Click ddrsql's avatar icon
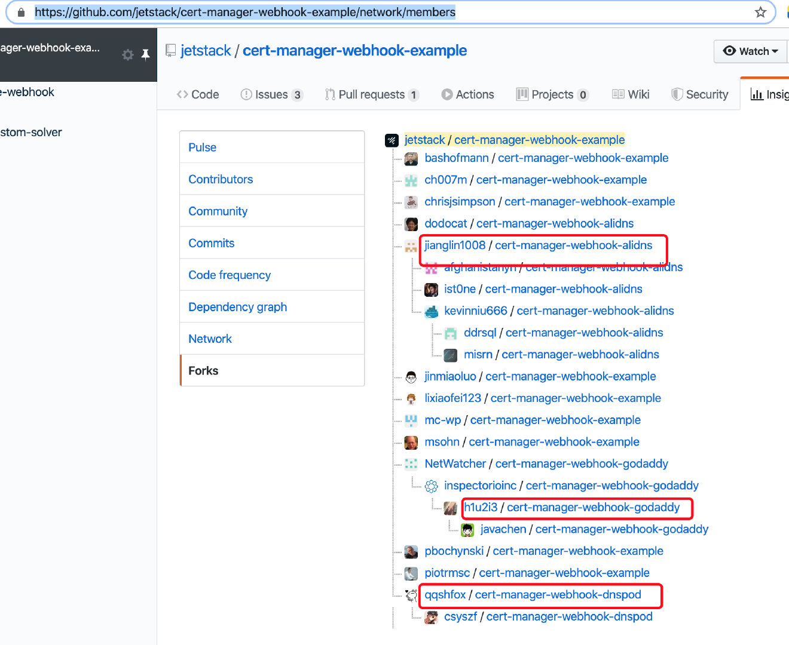This screenshot has height=645, width=789. pyautogui.click(x=451, y=333)
